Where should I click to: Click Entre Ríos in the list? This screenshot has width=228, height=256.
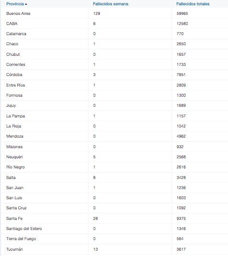tap(16, 85)
